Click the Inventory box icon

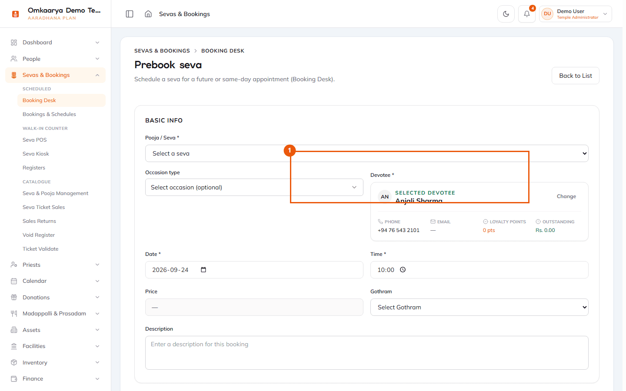point(14,362)
